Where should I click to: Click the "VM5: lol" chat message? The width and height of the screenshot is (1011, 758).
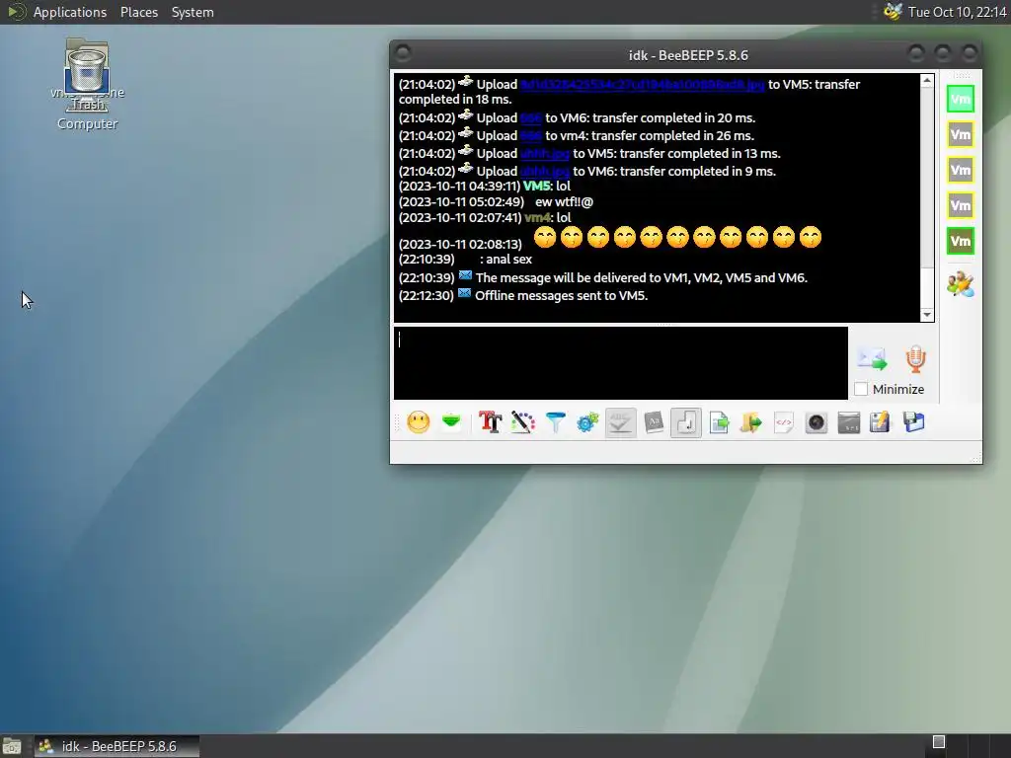547,187
